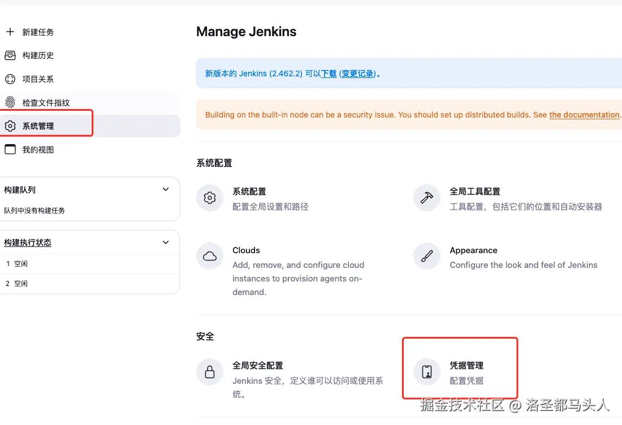The image size is (622, 425).
Task: Click the 安全 section heading
Action: tap(205, 337)
